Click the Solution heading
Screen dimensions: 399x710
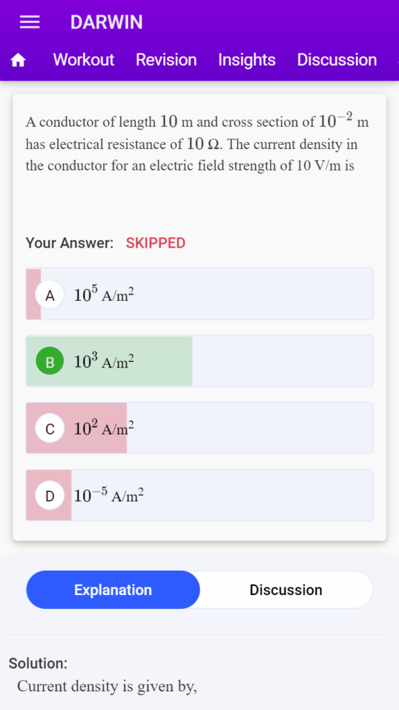click(x=38, y=664)
